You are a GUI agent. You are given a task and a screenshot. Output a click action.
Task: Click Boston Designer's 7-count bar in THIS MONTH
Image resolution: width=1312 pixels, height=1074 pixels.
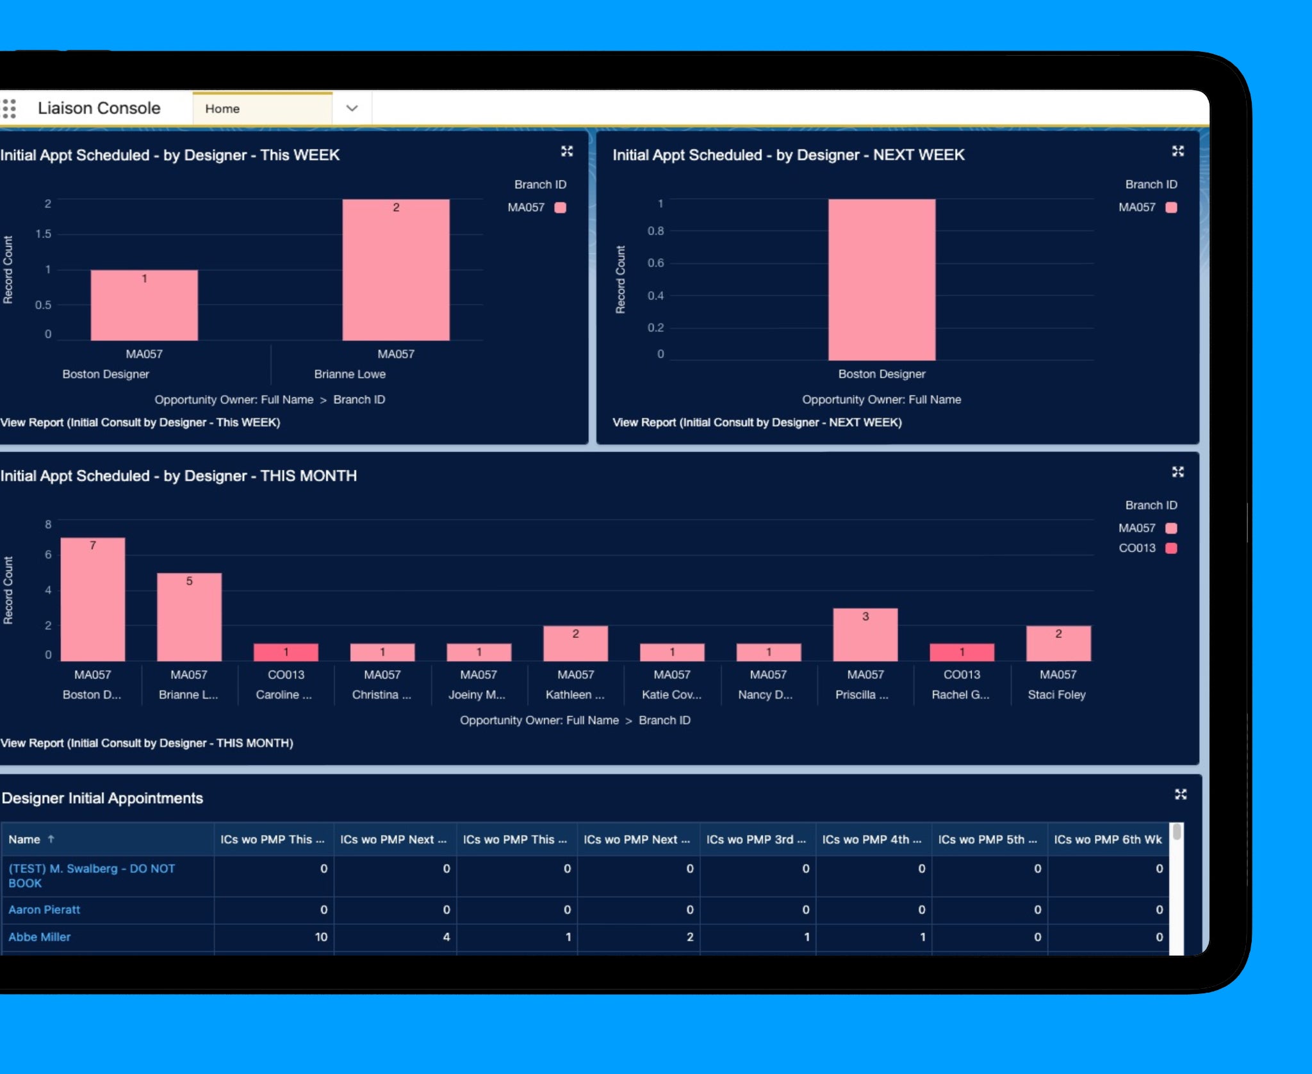click(x=93, y=599)
